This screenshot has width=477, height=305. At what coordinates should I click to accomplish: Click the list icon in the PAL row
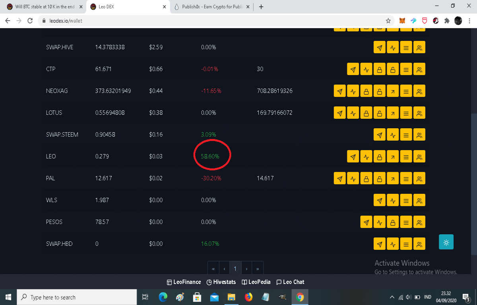tap(406, 178)
